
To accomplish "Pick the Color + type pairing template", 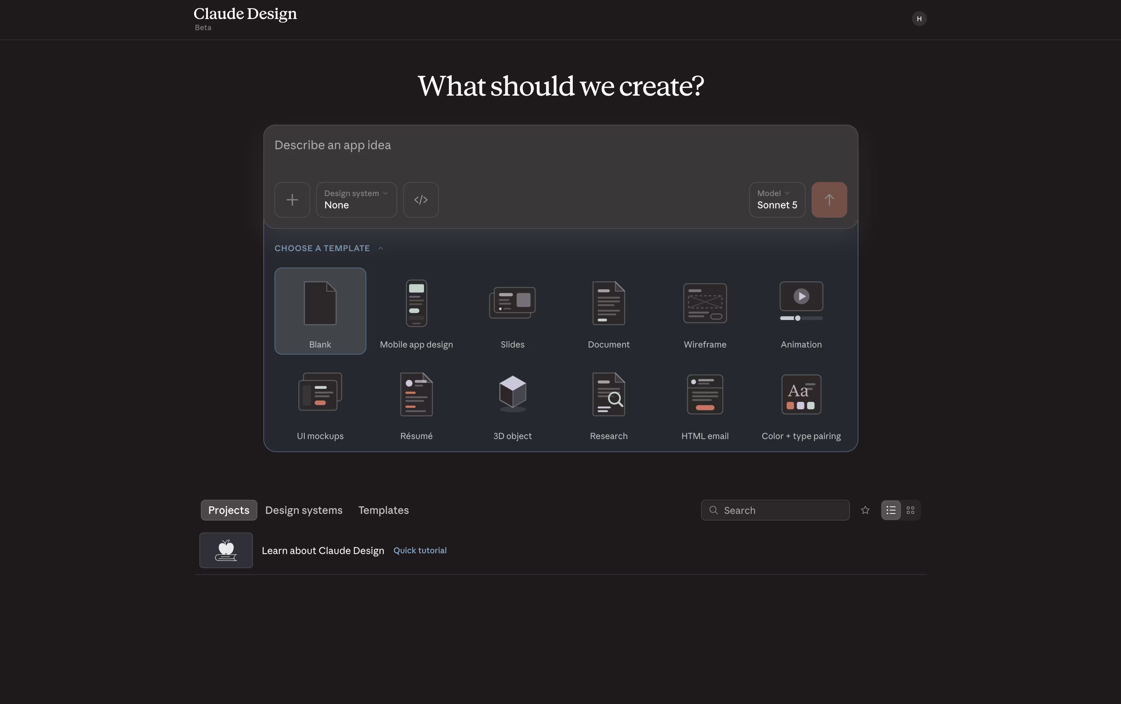I will tap(801, 403).
